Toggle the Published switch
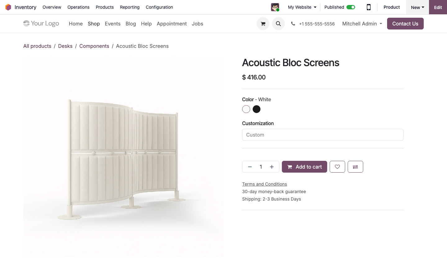 [x=351, y=7]
